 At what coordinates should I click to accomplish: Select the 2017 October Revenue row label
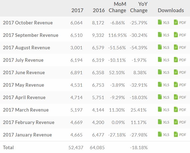point(28,23)
